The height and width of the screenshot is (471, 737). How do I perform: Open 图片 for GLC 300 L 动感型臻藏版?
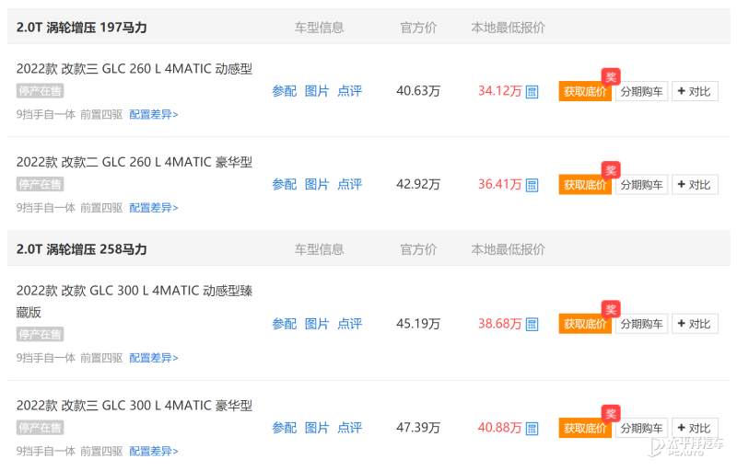317,324
